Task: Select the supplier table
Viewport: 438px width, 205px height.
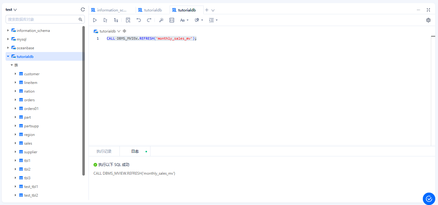Action: point(31,152)
